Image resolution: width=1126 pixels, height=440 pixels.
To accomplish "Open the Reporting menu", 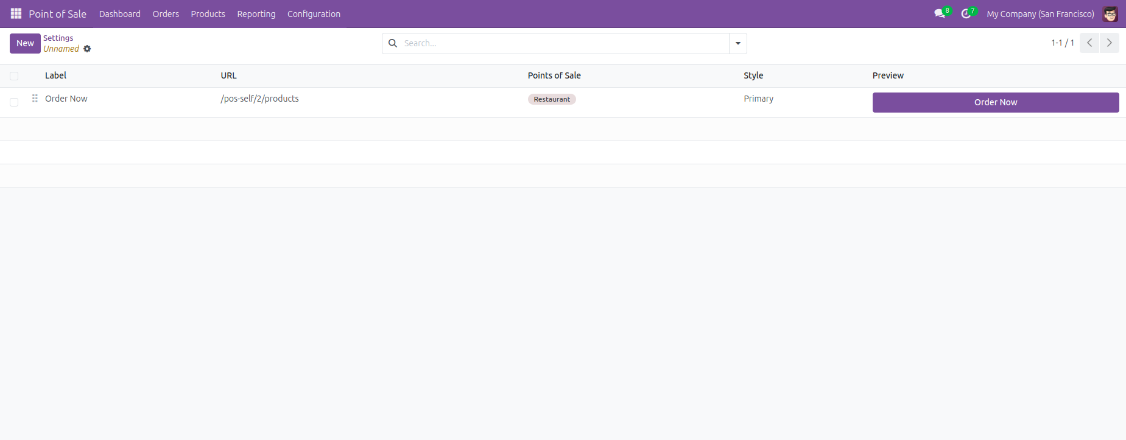I will tap(256, 14).
